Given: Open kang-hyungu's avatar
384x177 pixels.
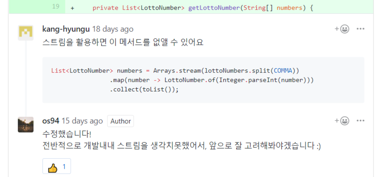Looking at the screenshot, I should (25, 33).
